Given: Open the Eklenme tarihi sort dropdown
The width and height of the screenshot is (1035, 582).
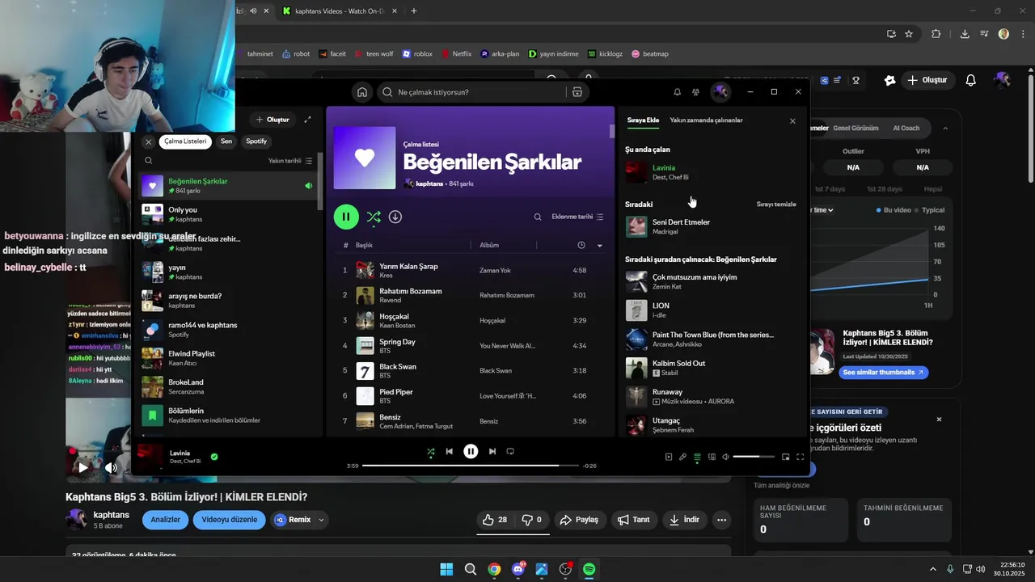Looking at the screenshot, I should click(x=577, y=217).
